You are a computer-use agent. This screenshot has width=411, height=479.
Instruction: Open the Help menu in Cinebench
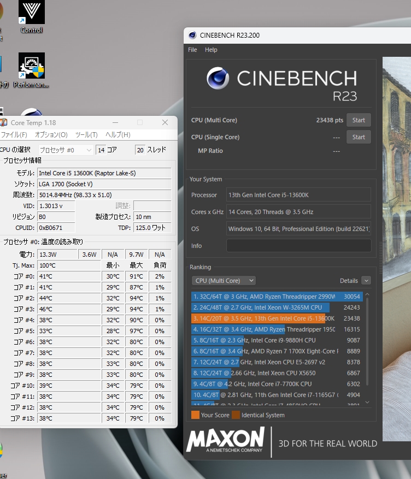(211, 50)
